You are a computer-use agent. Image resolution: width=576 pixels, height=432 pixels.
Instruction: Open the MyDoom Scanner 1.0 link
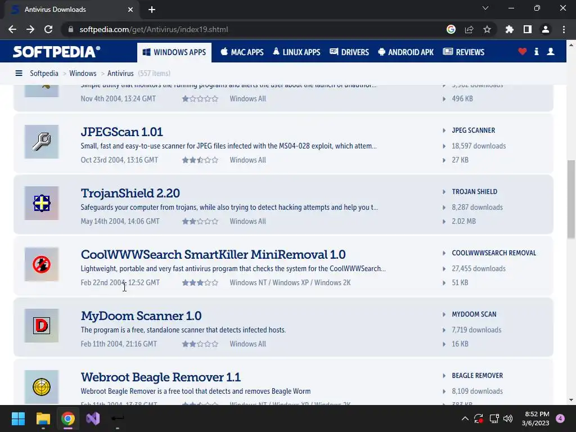point(141,316)
